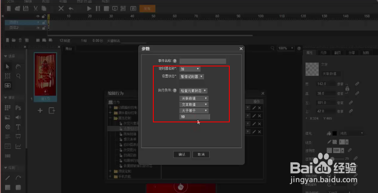The height and width of the screenshot is (193, 378).
Task: Click the import page icon beside plus
Action: [x=52, y=111]
